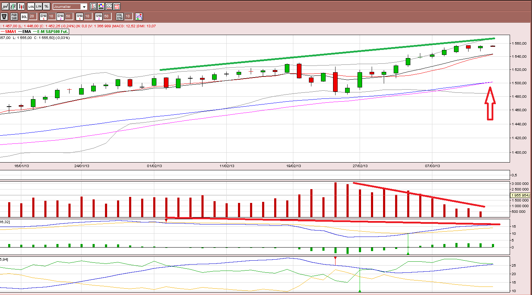
Task: Toggle the SMA 2 indicator
Action: pyautogui.click(x=99, y=16)
